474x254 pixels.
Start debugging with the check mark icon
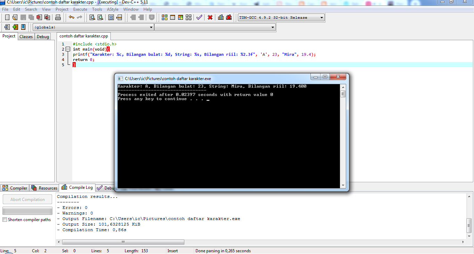pos(199,17)
